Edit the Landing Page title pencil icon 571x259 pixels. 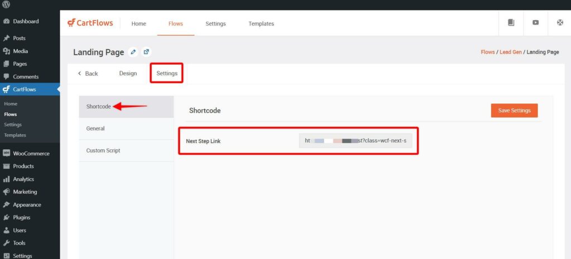[133, 52]
